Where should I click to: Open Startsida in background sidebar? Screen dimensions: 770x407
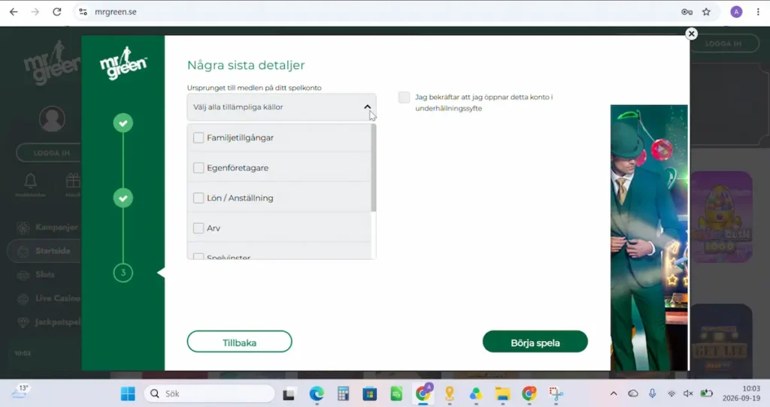[x=44, y=251]
